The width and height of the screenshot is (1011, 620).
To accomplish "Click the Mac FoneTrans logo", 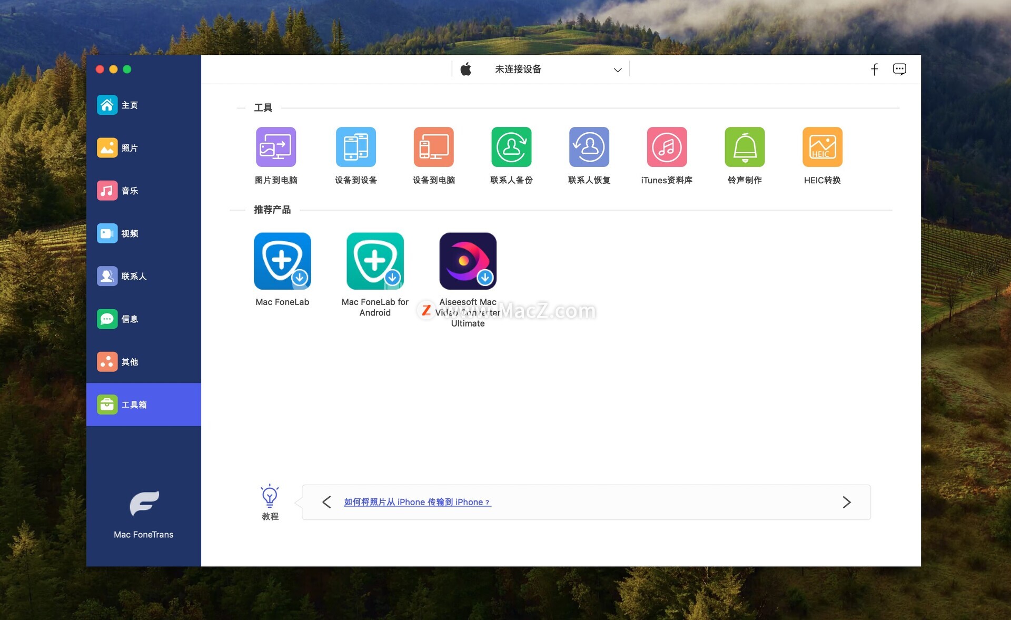I will coord(144,504).
